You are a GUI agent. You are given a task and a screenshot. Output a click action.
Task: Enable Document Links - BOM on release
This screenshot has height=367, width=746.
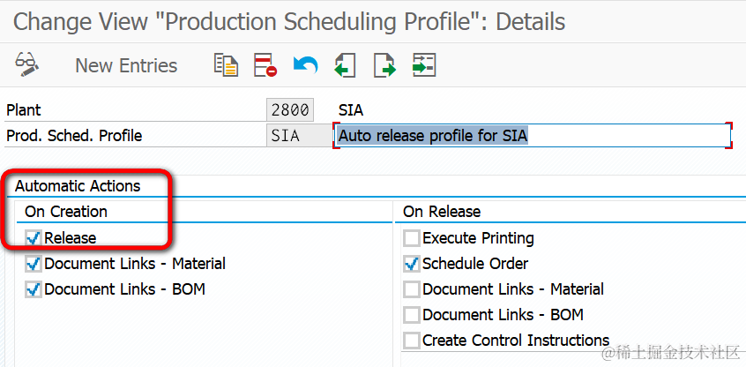(x=412, y=314)
